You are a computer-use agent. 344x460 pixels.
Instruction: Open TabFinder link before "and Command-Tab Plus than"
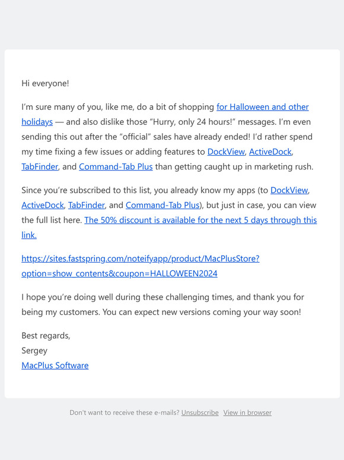40,166
